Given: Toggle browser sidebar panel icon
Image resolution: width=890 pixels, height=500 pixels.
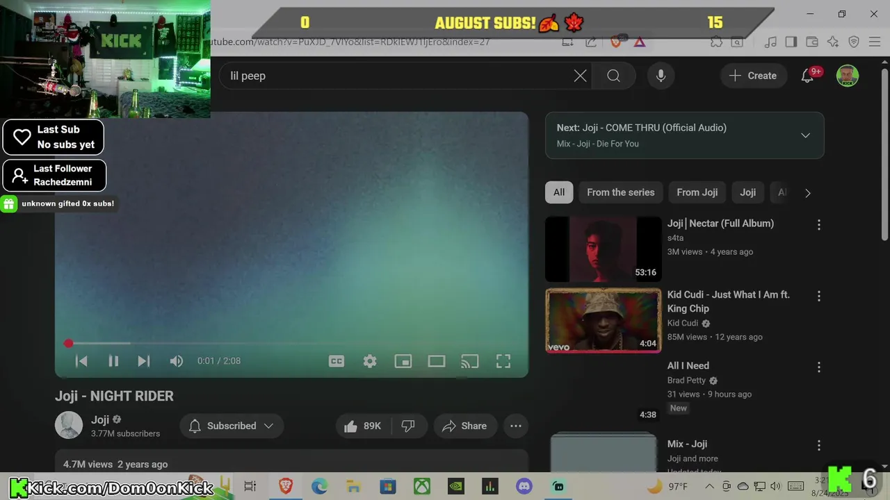Looking at the screenshot, I should pos(791,42).
